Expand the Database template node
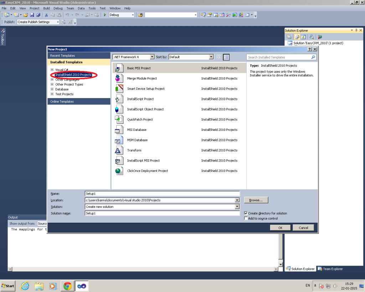The height and width of the screenshot is (292, 365). coord(52,89)
